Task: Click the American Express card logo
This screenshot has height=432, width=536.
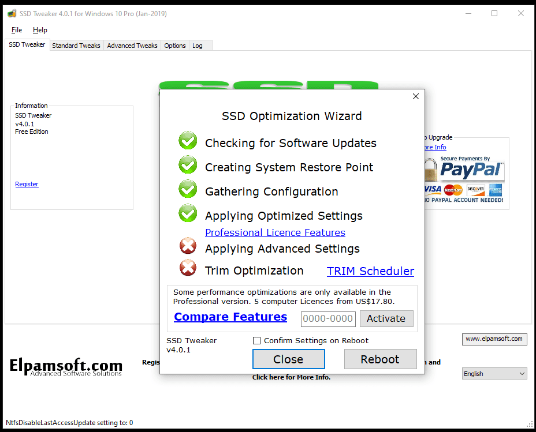Action: click(x=496, y=190)
